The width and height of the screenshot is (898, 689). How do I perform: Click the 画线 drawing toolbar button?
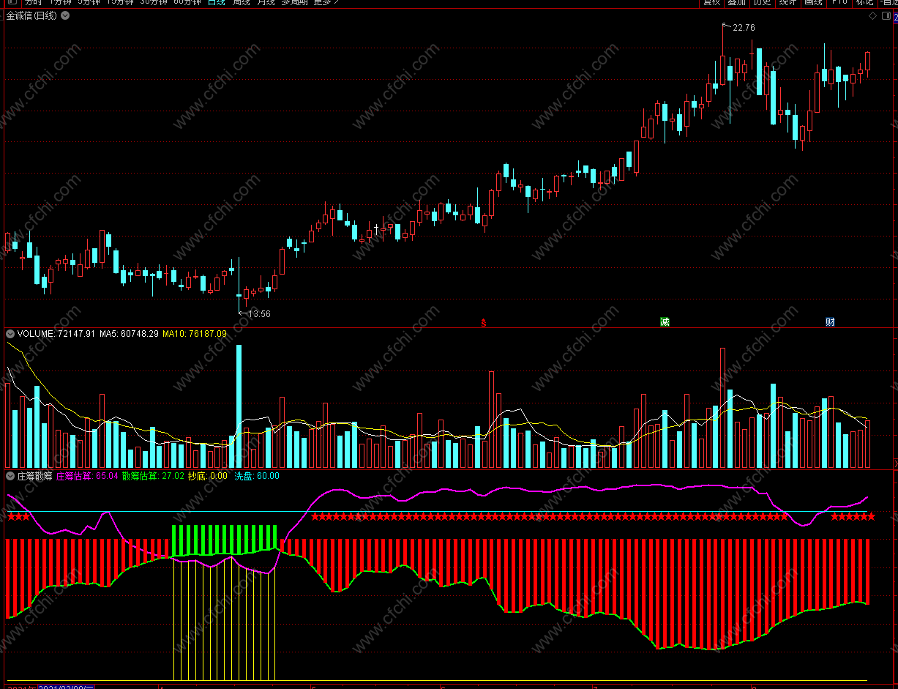[x=813, y=3]
